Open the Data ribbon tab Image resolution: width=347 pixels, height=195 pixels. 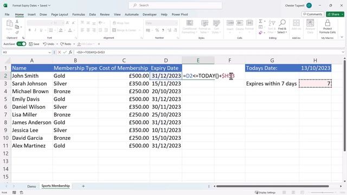(x=93, y=15)
